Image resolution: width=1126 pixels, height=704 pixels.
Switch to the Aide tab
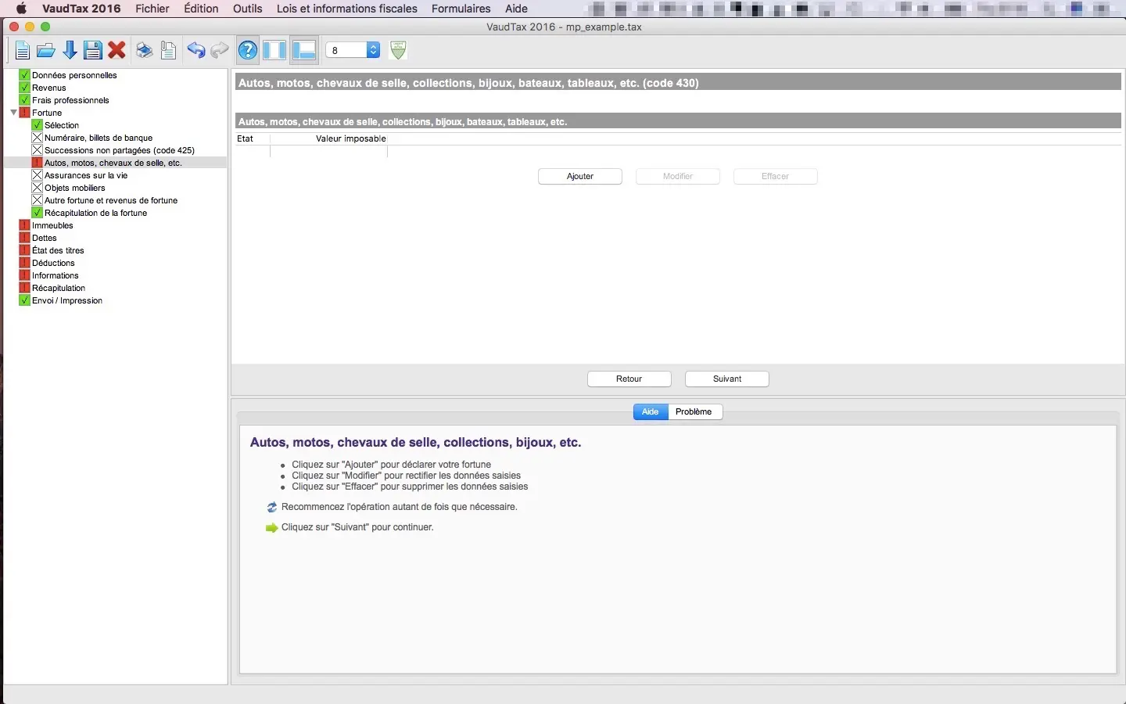point(651,412)
